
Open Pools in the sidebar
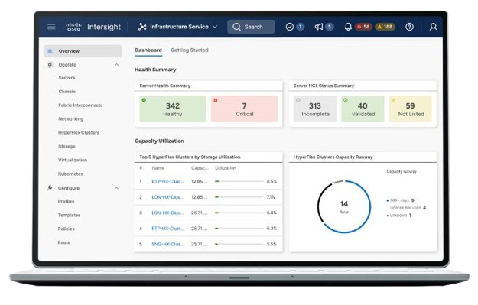point(63,242)
